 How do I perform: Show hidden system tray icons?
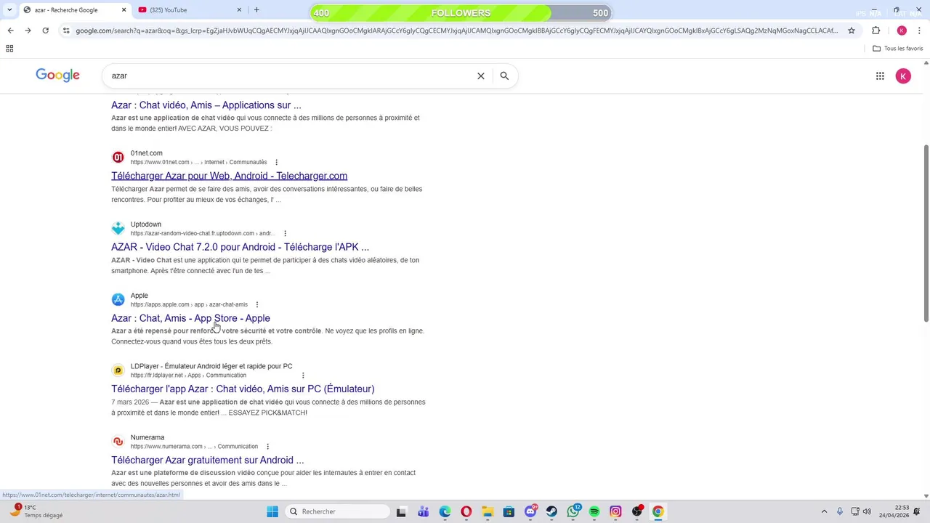(824, 511)
